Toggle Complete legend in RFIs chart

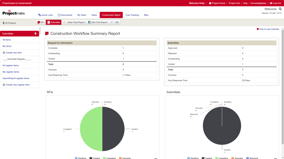coord(109,158)
